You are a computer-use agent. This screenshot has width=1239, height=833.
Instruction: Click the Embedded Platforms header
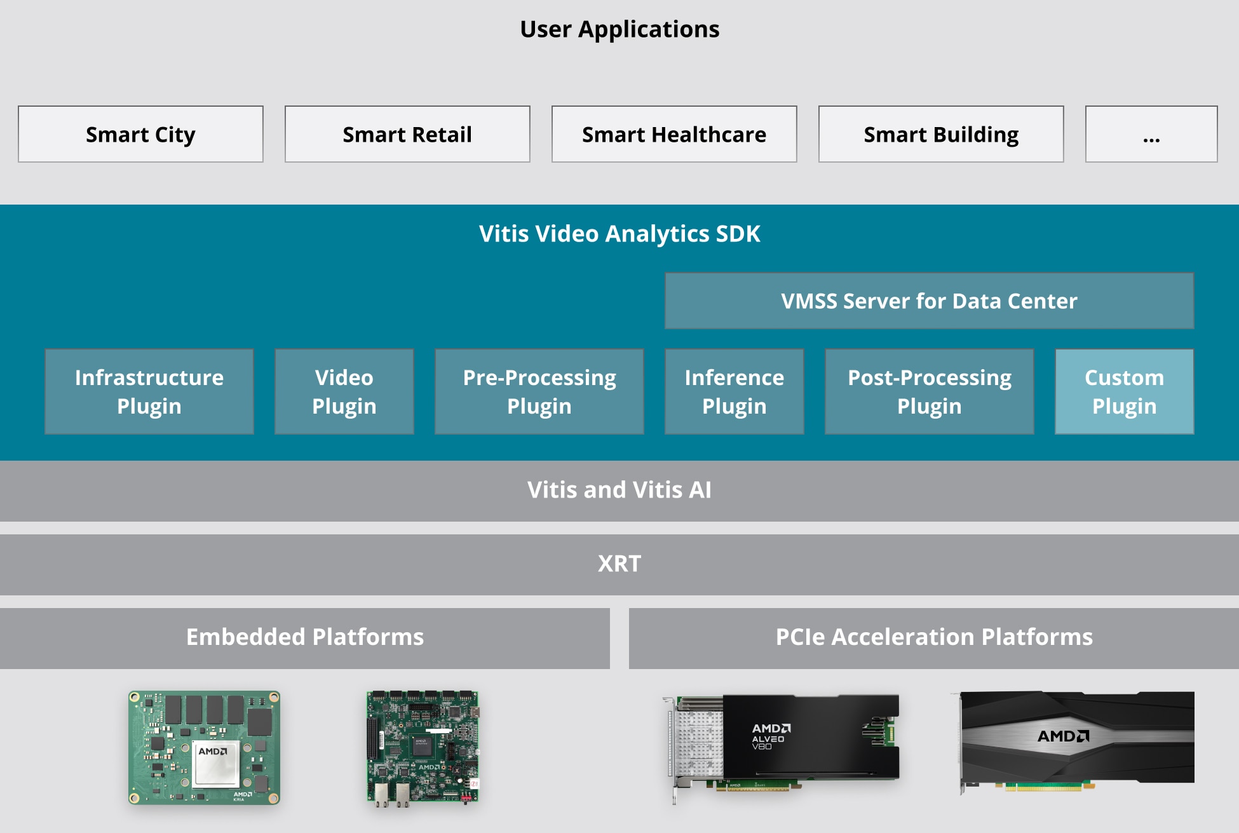tap(305, 638)
